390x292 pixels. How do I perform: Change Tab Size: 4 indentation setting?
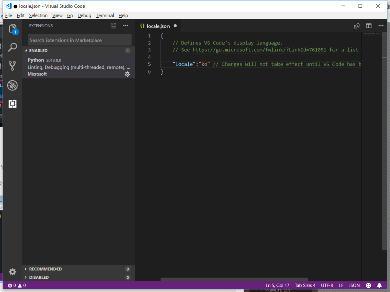[x=305, y=285]
